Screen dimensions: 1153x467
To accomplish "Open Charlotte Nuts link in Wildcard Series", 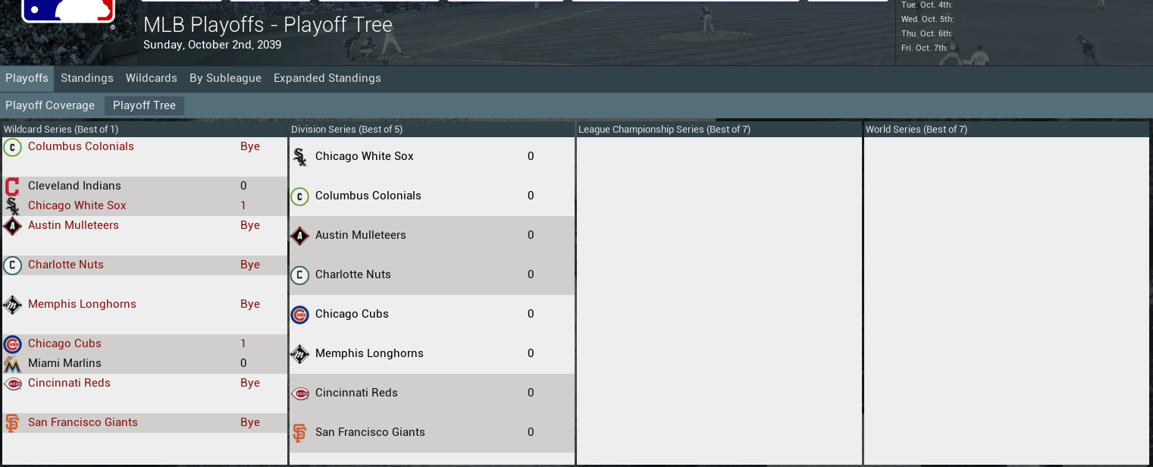I will (66, 265).
